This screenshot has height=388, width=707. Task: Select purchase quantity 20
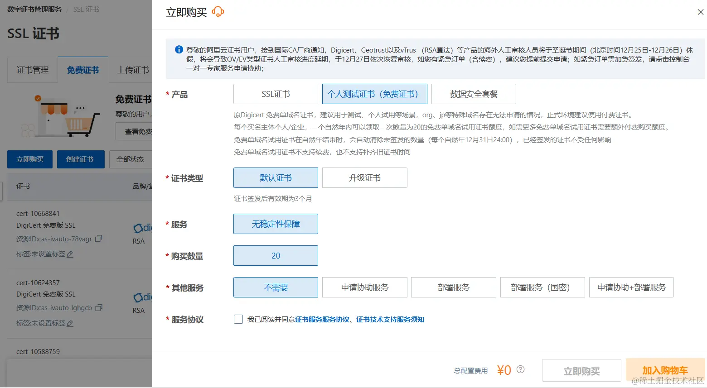pyautogui.click(x=276, y=256)
